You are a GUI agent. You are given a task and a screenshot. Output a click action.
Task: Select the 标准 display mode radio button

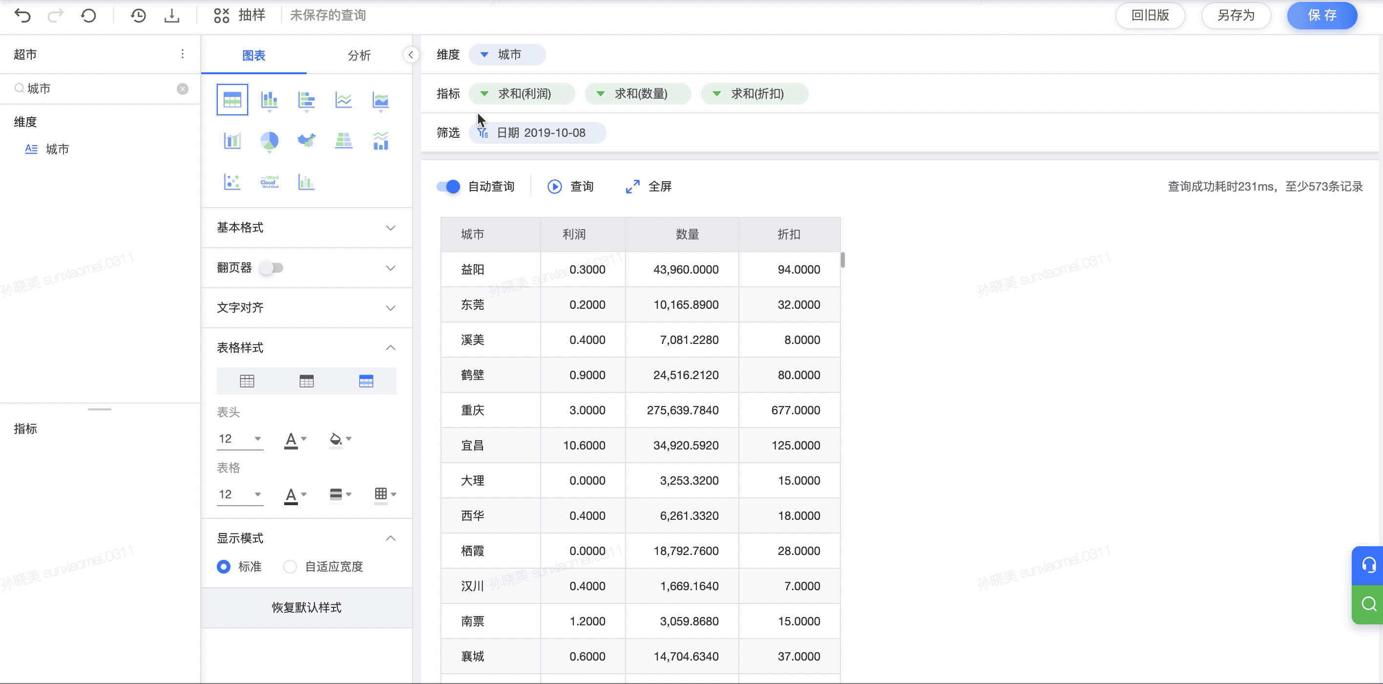point(223,567)
